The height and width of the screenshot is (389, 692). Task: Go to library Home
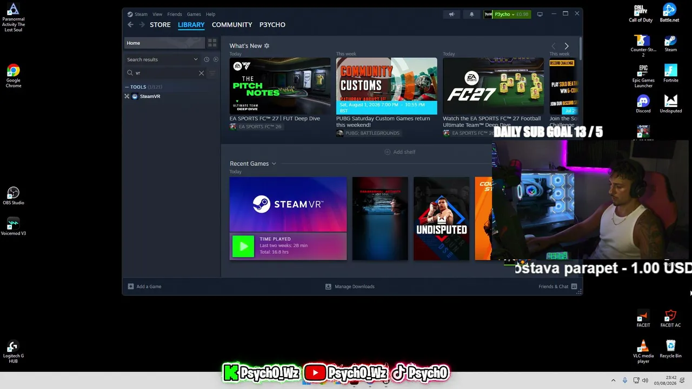point(164,43)
